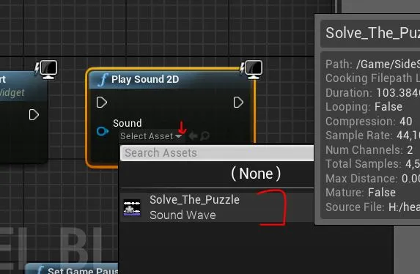Viewport: 420px width, 274px height.
Task: Click the Play Sound 2D input execution pin
Action: tap(101, 103)
